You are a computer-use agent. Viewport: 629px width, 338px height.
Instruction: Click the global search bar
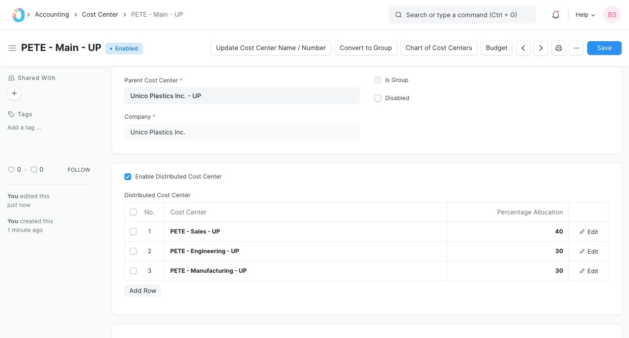(x=462, y=15)
